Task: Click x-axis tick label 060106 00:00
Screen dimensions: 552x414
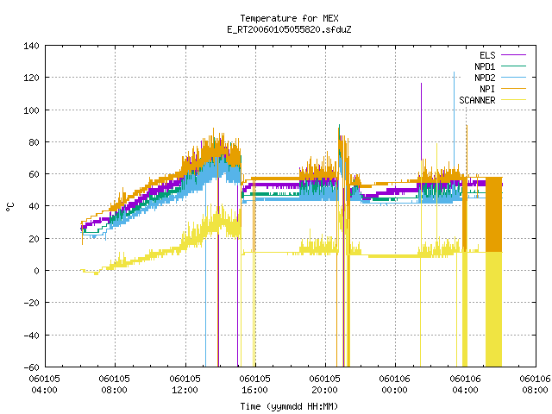Action: [x=395, y=385]
